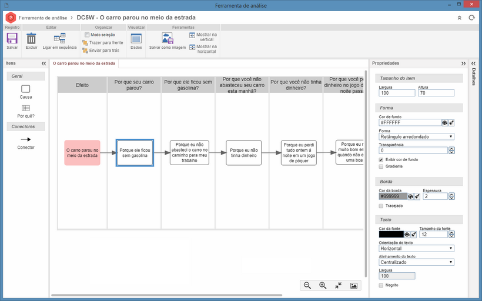Click the Tamanho da fonte input field
Image resolution: width=482 pixels, height=301 pixels.
pos(433,235)
